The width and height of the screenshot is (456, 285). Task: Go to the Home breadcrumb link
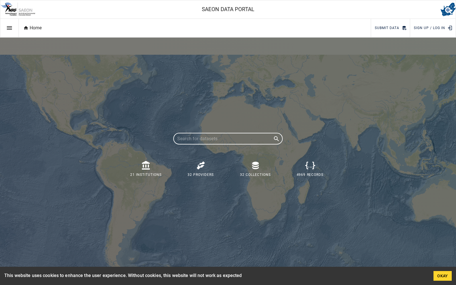click(33, 28)
